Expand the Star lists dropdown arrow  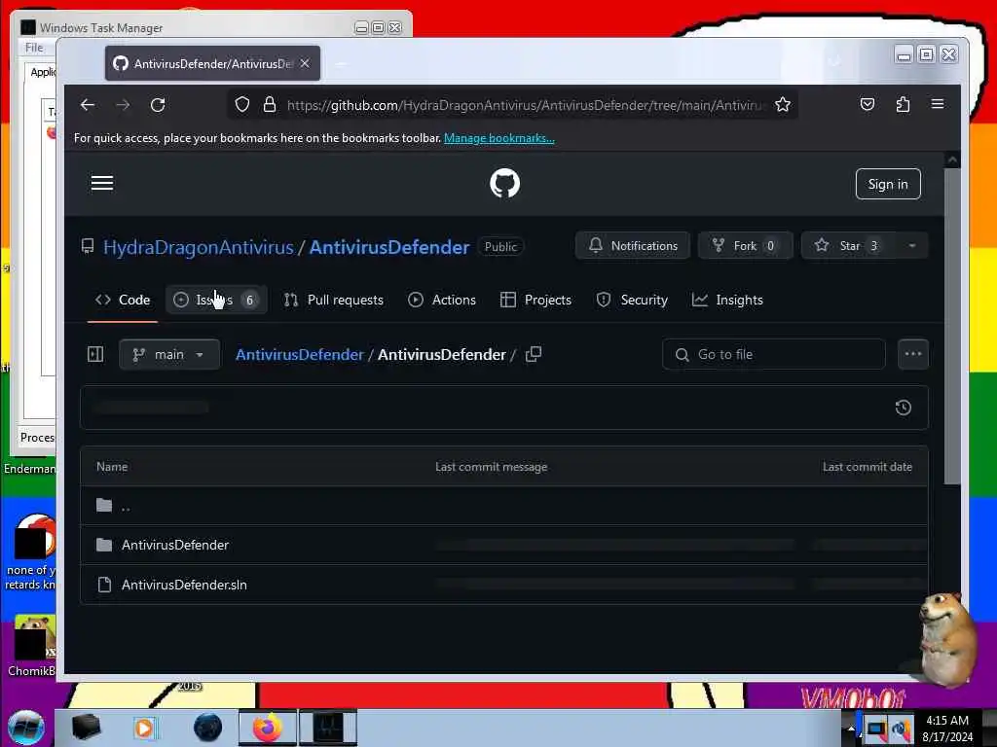pos(912,246)
